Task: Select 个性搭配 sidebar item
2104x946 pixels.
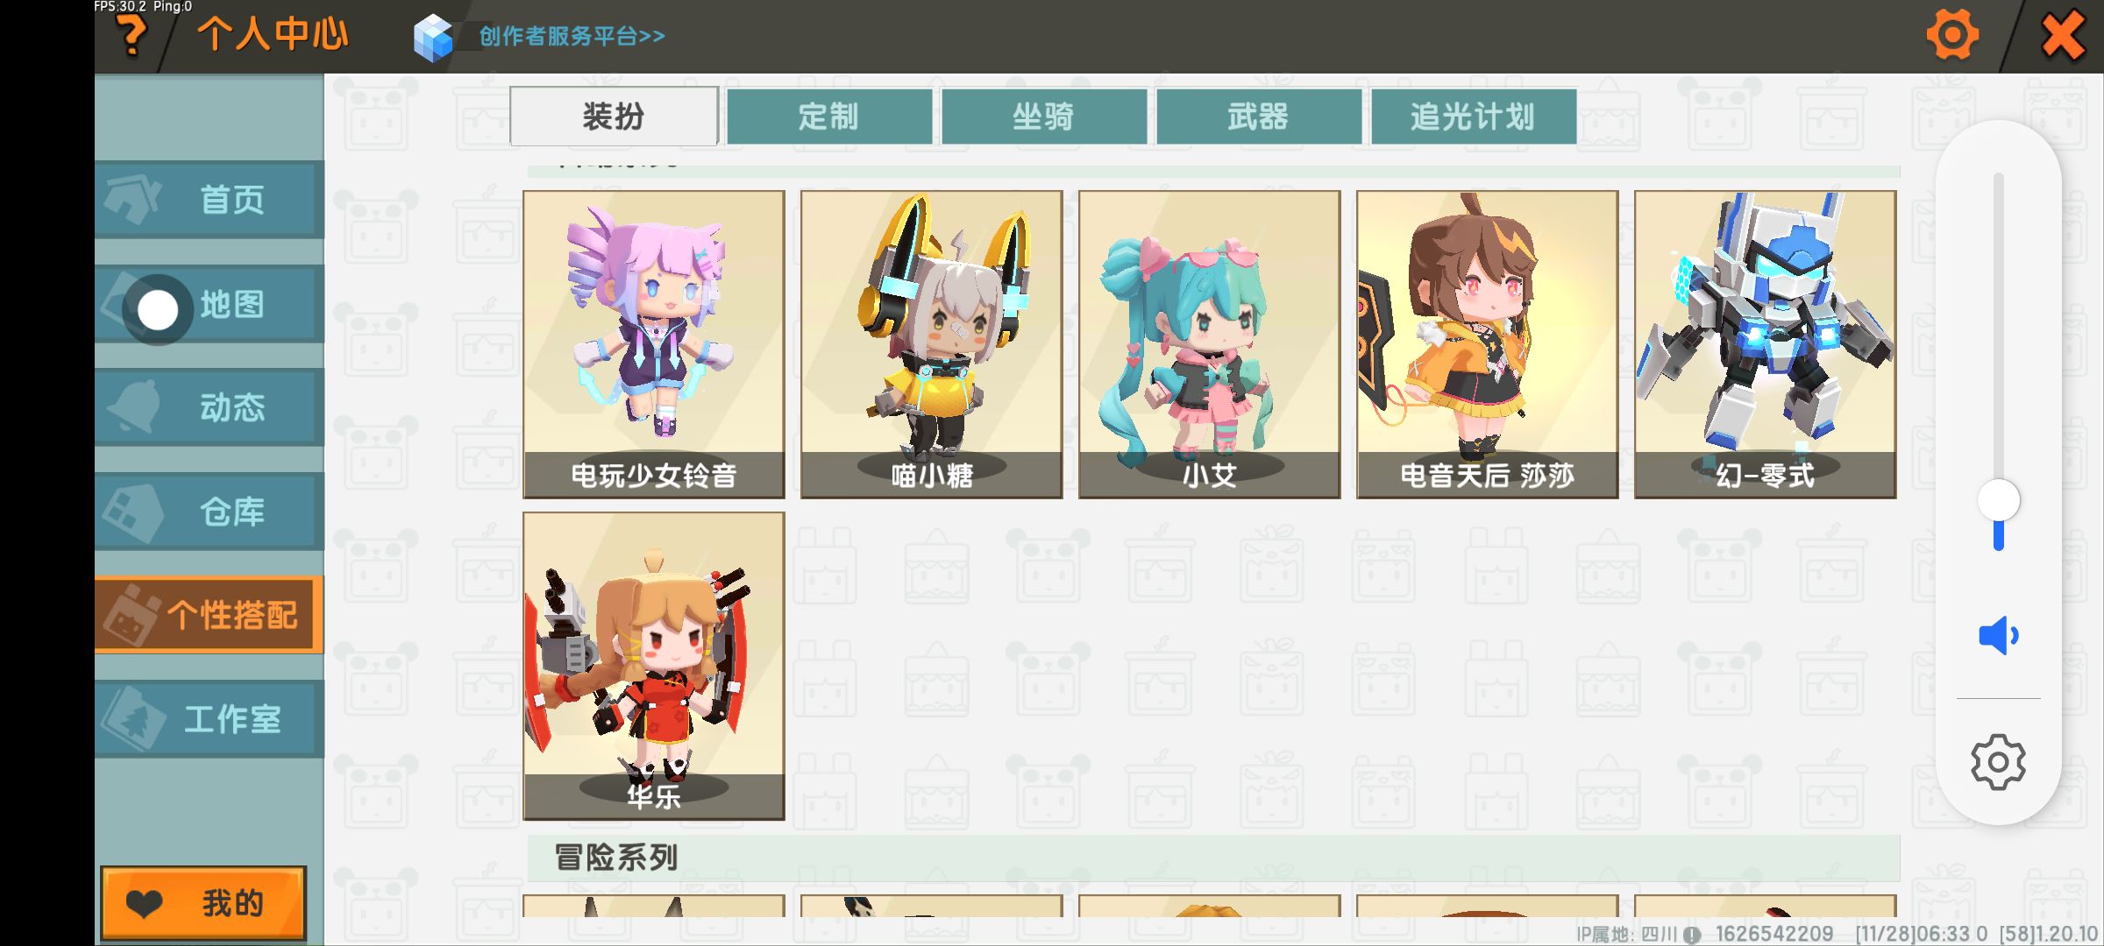Action: click(x=210, y=615)
